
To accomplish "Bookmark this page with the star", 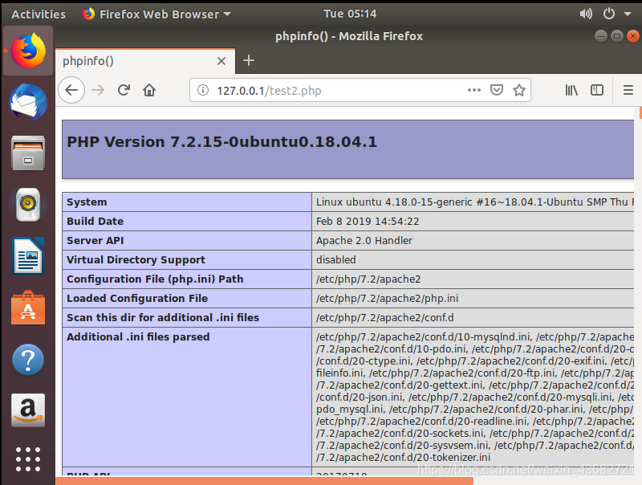I will click(519, 90).
